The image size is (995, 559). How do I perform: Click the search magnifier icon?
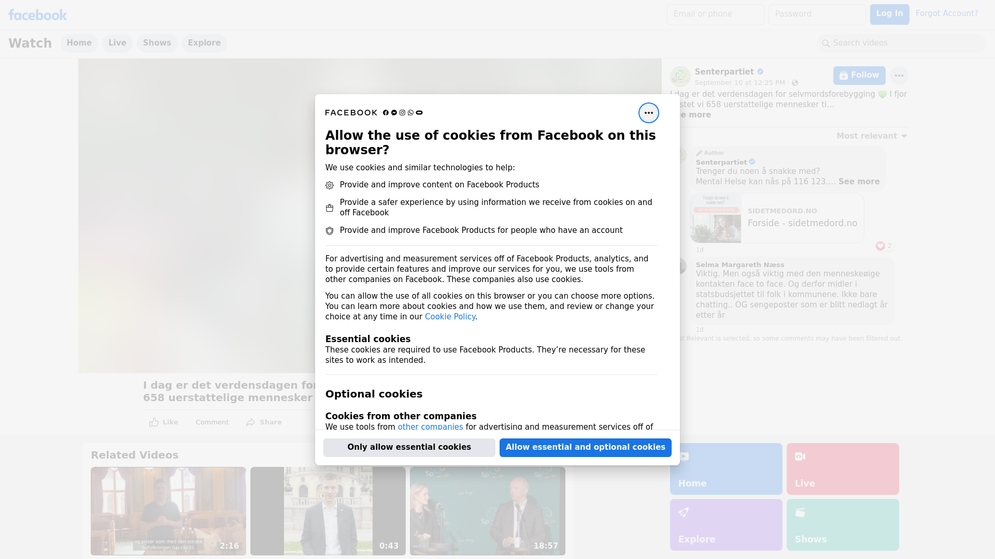(826, 43)
